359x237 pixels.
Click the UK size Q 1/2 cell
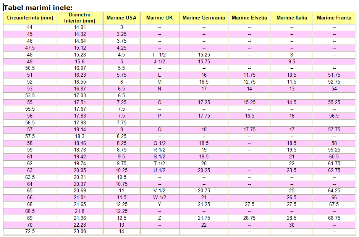click(159, 143)
